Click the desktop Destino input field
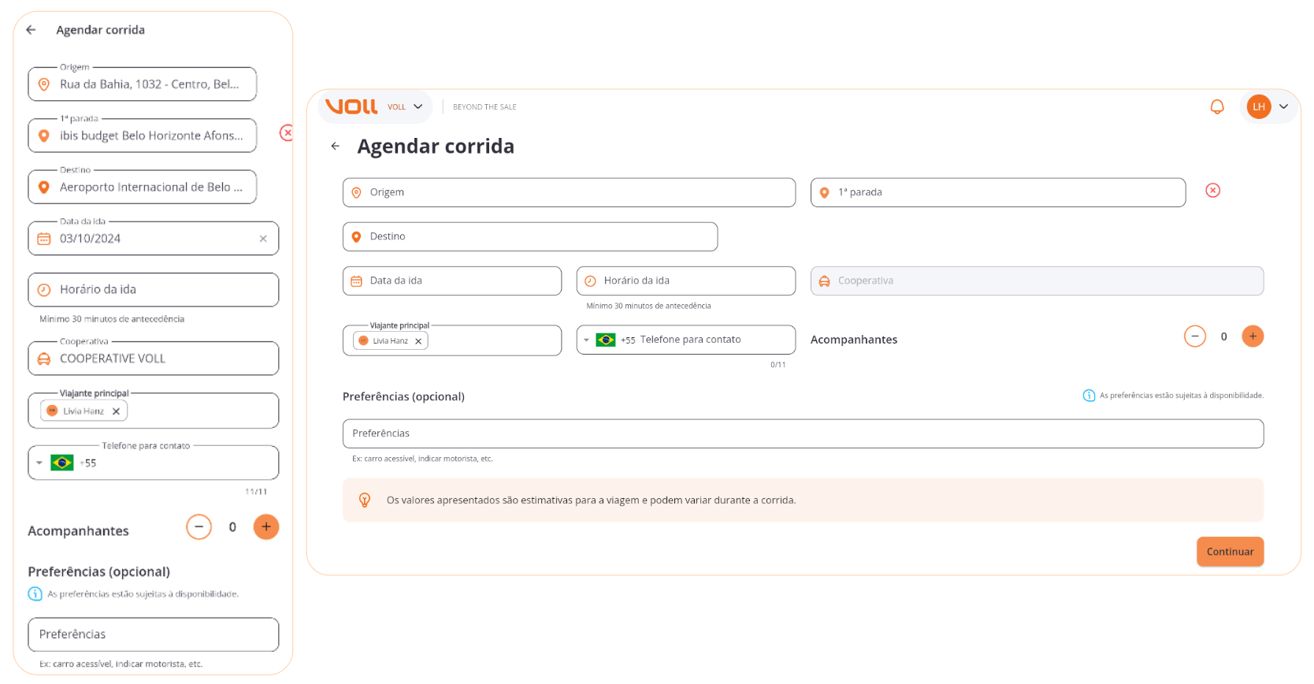1314x684 pixels. click(x=530, y=236)
